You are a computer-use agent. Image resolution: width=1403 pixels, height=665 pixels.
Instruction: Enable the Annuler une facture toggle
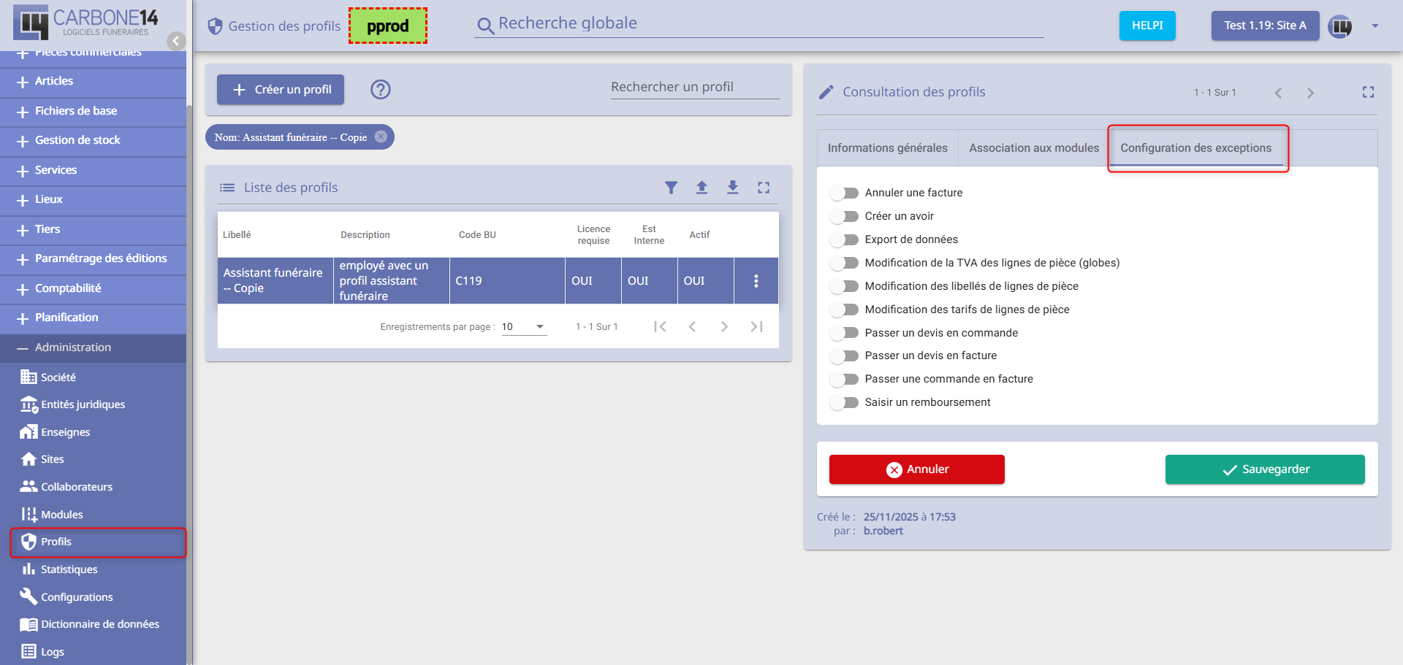845,193
